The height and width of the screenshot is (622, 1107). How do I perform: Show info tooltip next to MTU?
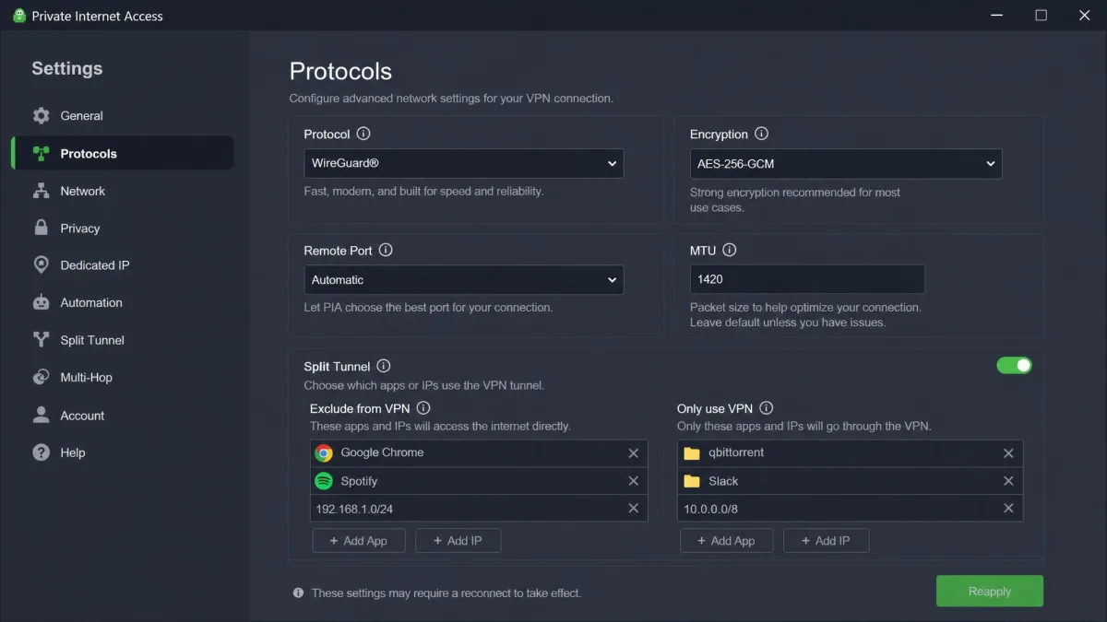[x=730, y=250]
